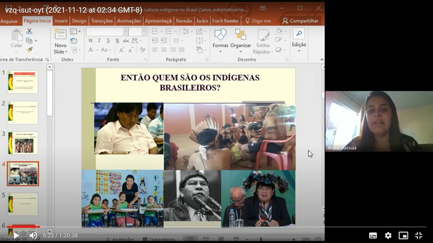Open the Organizar arrange dropdown
The height and width of the screenshot is (243, 433).
tap(240, 40)
